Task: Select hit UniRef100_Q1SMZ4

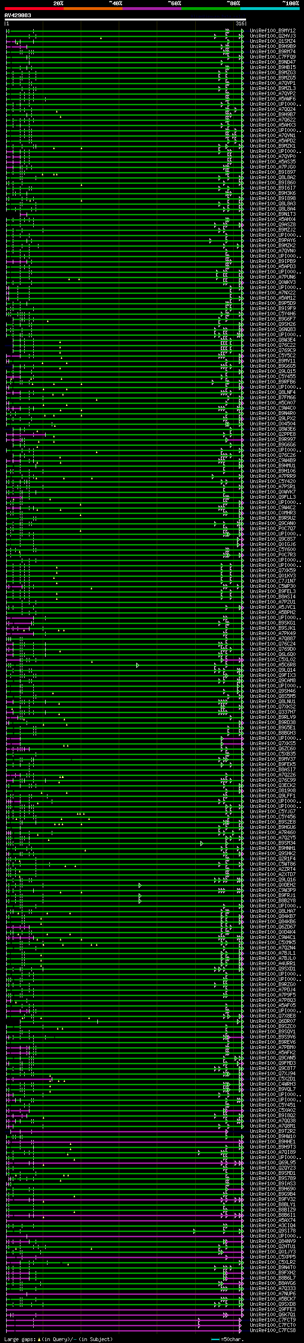Action: click(x=273, y=41)
